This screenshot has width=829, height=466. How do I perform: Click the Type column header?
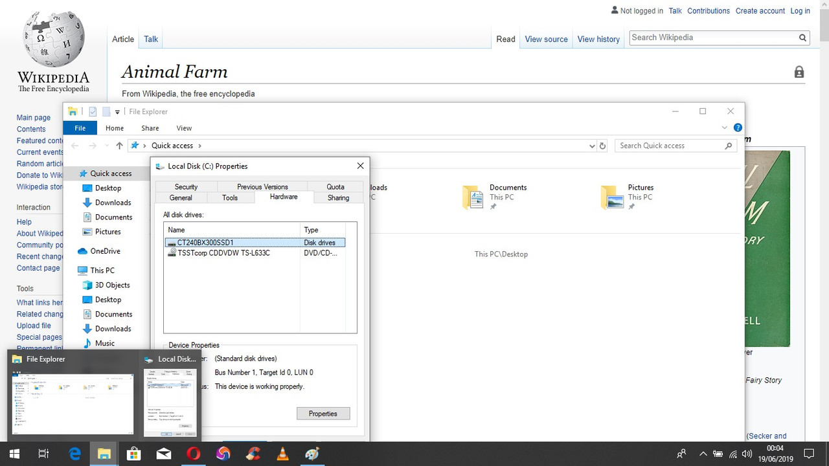click(324, 230)
